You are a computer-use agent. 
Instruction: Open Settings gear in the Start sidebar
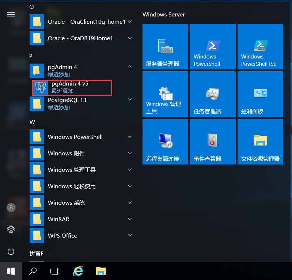pyautogui.click(x=11, y=229)
